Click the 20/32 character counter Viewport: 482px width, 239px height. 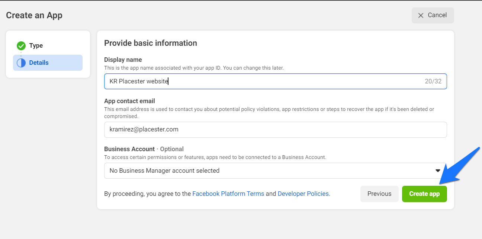click(433, 81)
